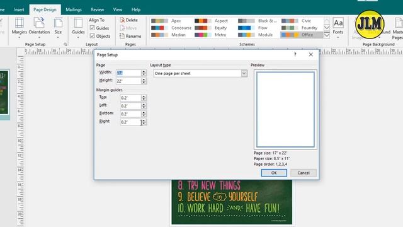Open the Help tab
This screenshot has width=403, height=227.
point(136,10)
